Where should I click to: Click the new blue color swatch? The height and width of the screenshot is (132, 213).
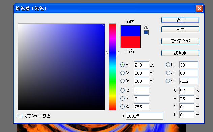point(131,31)
